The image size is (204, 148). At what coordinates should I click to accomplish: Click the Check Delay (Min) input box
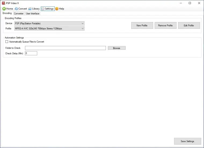tap(31, 53)
